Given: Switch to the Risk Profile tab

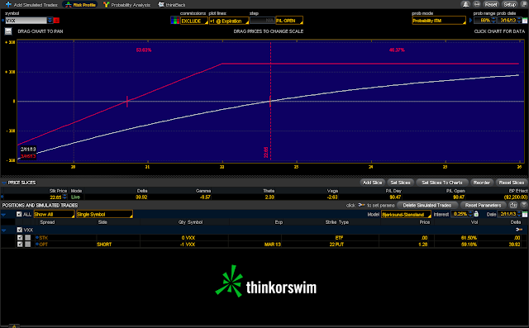Looking at the screenshot, I should tap(80, 5).
